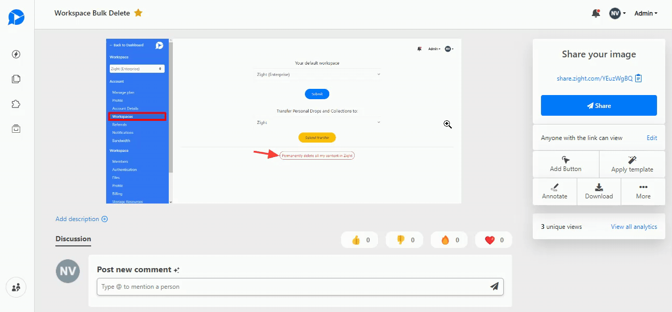The image size is (672, 312).
Task: Click Add Button option
Action: [x=565, y=164]
